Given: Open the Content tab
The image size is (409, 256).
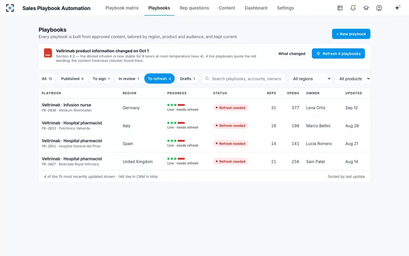Looking at the screenshot, I should tap(227, 8).
